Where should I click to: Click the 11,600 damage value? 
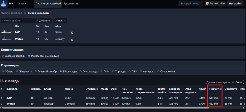coord(115,98)
